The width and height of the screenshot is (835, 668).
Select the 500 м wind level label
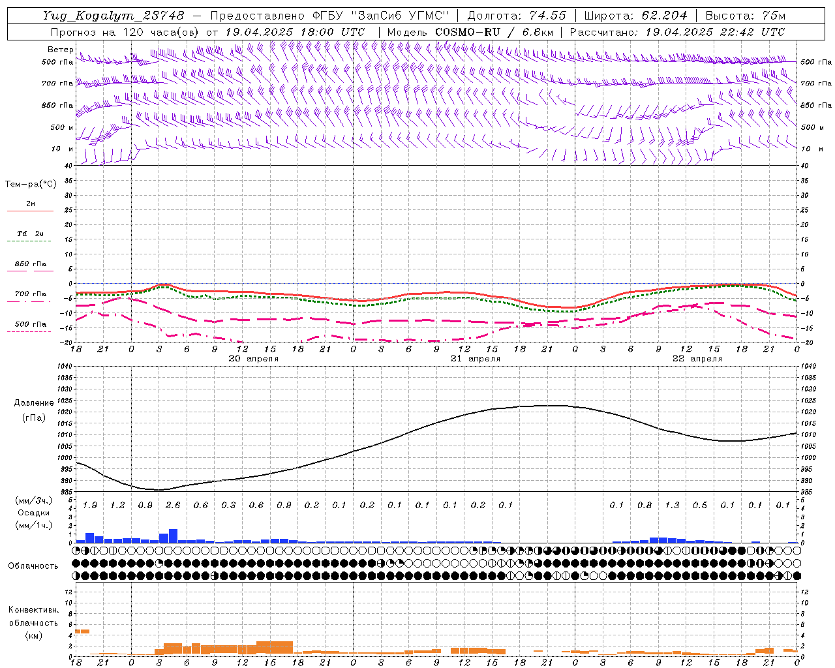62,127
